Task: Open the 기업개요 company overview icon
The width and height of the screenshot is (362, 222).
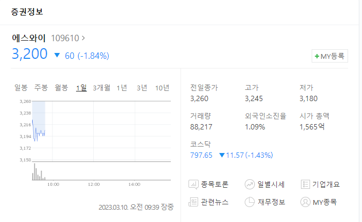Action: [x=305, y=185]
